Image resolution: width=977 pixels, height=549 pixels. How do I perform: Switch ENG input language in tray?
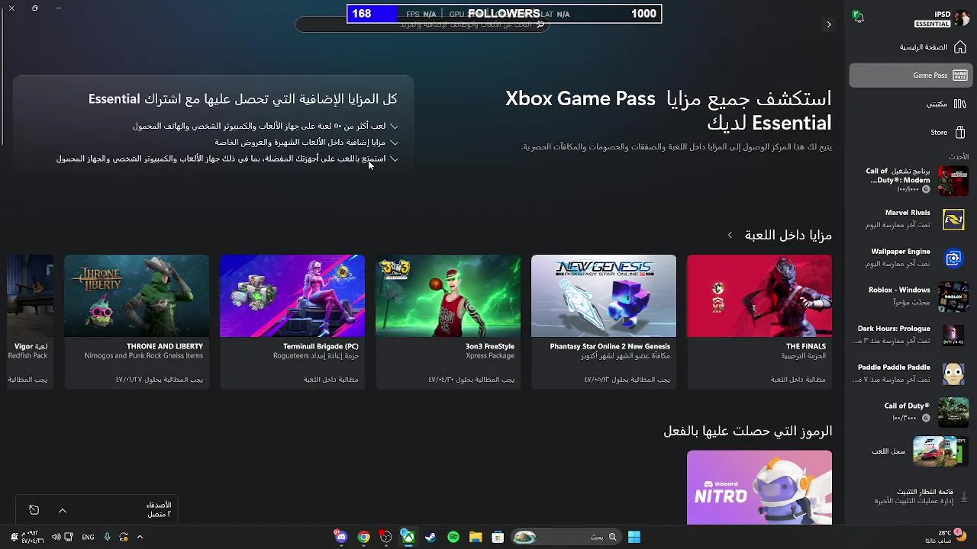(88, 537)
